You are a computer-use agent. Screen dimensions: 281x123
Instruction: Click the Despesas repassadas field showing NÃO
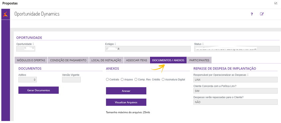[235, 102]
